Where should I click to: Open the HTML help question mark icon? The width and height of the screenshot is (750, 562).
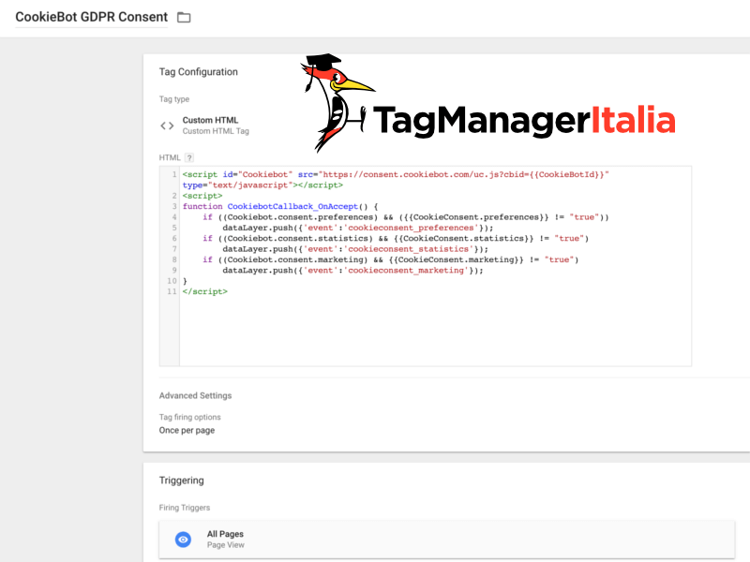tap(189, 157)
